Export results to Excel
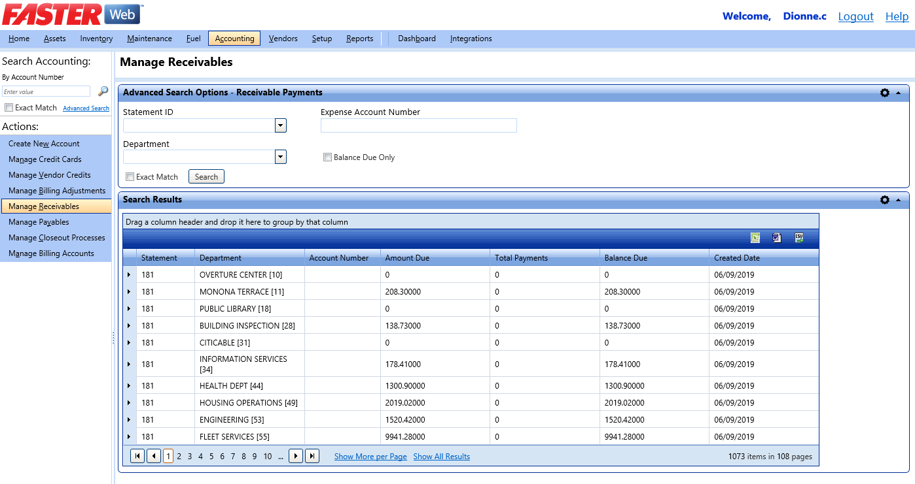Viewport: 915px width, 484px height. (755, 238)
